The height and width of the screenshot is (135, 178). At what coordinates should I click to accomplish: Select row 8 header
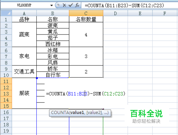6,63
